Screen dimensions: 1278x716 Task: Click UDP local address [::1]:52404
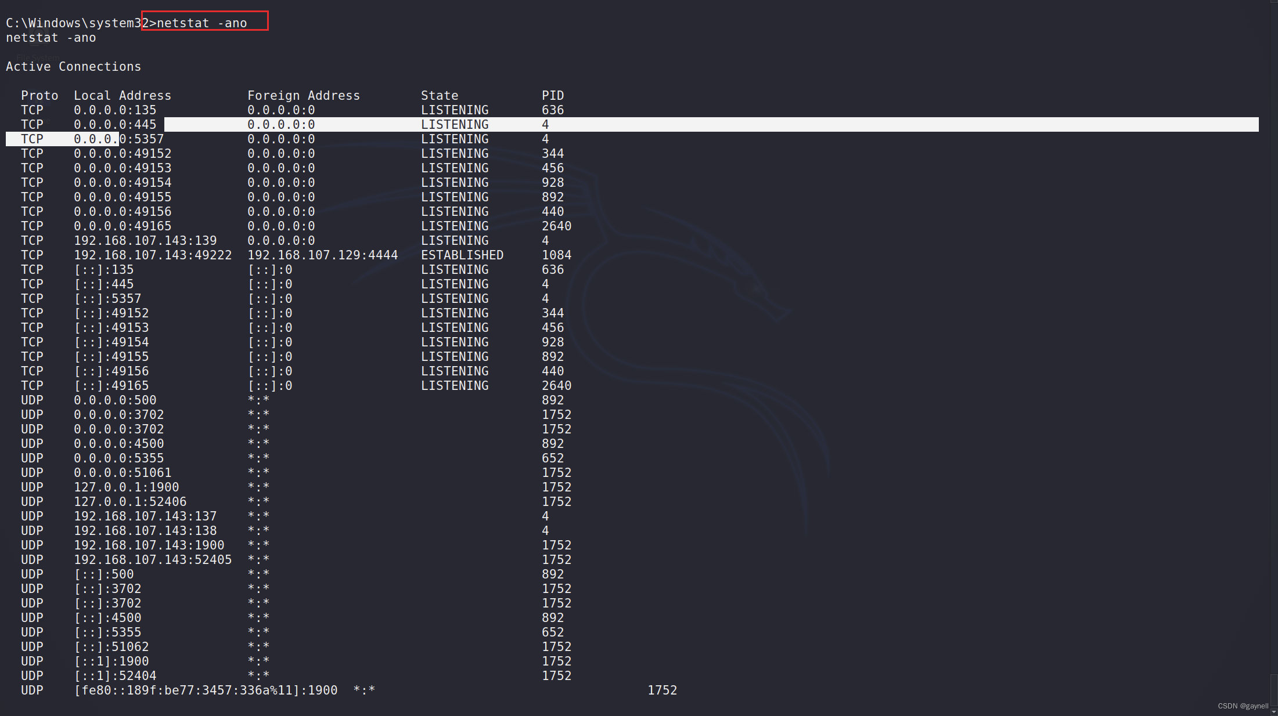[x=115, y=676]
